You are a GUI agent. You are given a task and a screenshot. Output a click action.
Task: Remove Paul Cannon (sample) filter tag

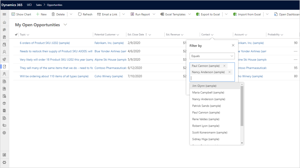(224, 66)
